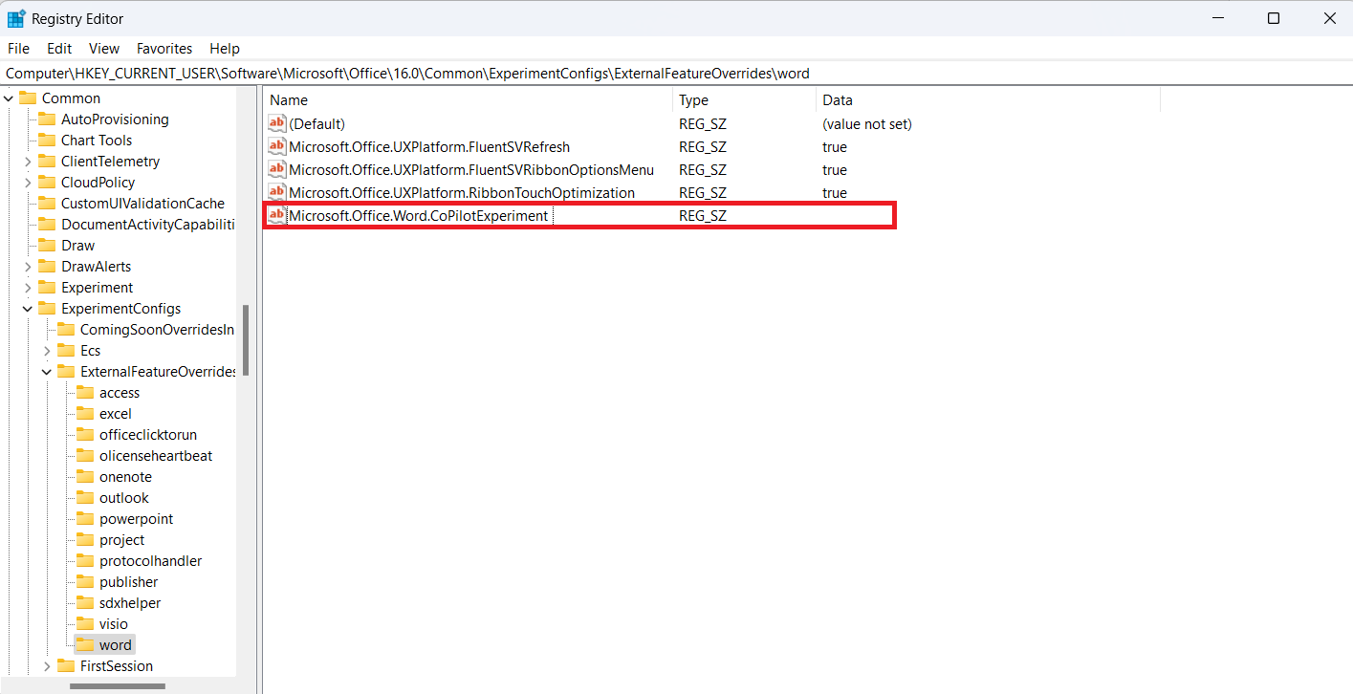
Task: Select the Microsoft.Office.UXPlatform.FluentSVRefresh value name
Action: [429, 146]
